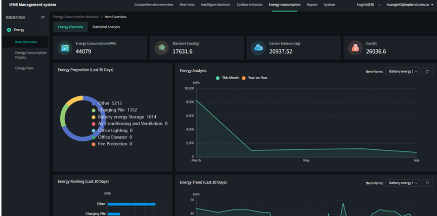Open Energy Trend Item Name dropdown

click(402, 183)
